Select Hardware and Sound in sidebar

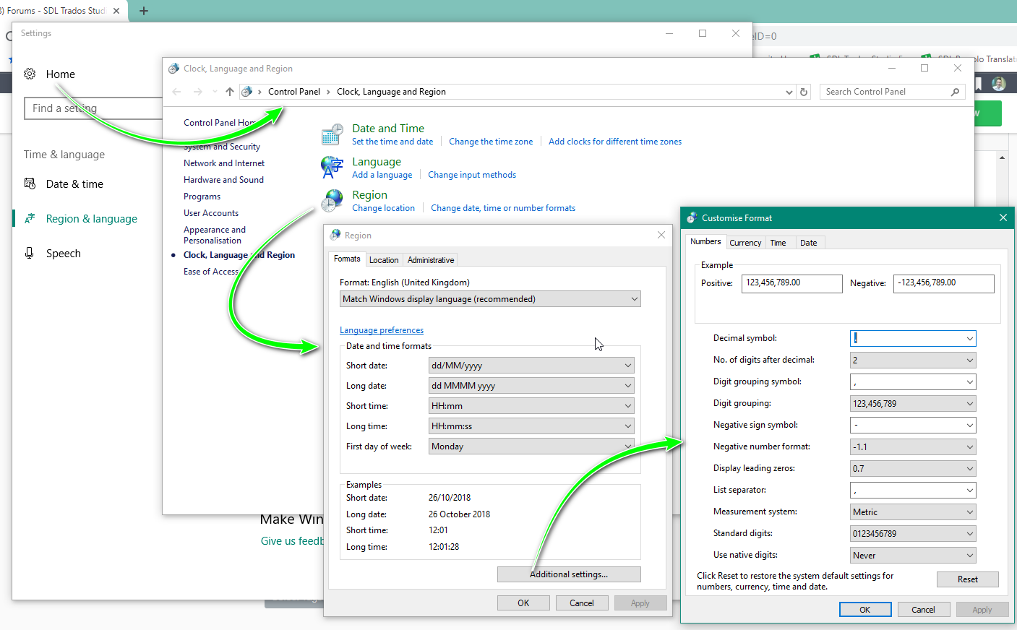223,180
